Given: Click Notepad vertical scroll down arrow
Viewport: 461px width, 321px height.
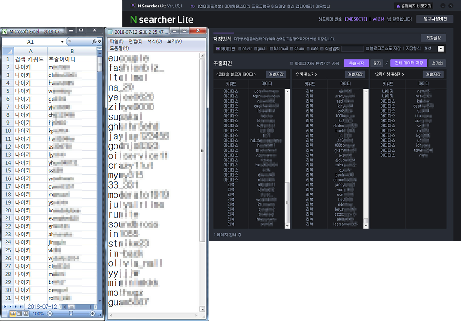Looking at the screenshot, I should 202,309.
